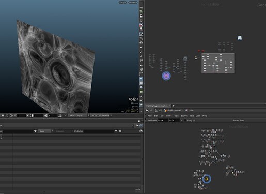Click the pin icon in spreadsheet pane header
266x194 pixels.
[137, 126]
